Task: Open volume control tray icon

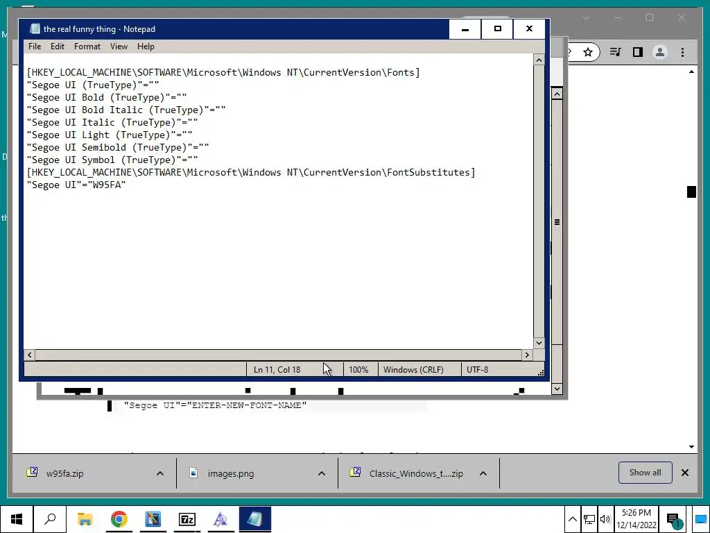Action: tap(605, 519)
